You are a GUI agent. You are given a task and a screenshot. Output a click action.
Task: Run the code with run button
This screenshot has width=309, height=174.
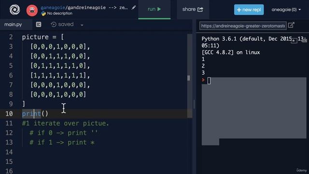pyautogui.click(x=154, y=9)
